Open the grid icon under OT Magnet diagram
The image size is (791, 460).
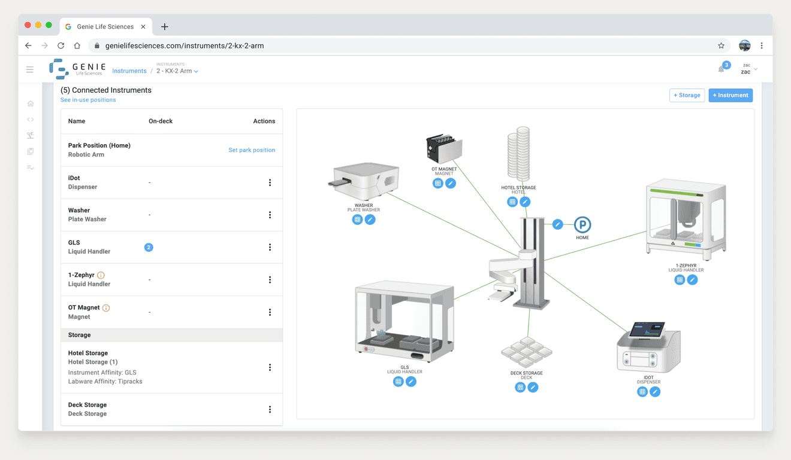(x=438, y=183)
